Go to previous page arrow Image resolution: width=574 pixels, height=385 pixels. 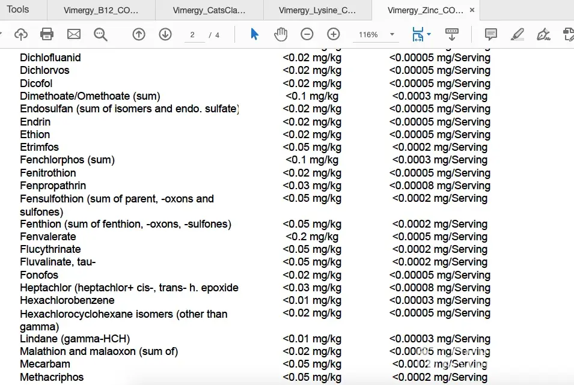pos(139,35)
